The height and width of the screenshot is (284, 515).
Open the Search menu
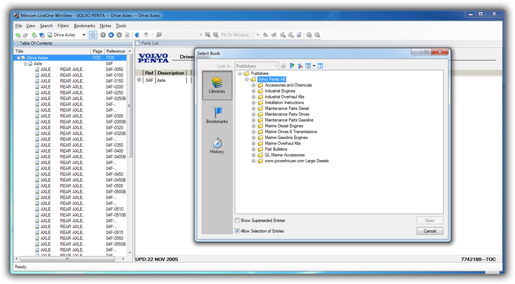(x=46, y=26)
